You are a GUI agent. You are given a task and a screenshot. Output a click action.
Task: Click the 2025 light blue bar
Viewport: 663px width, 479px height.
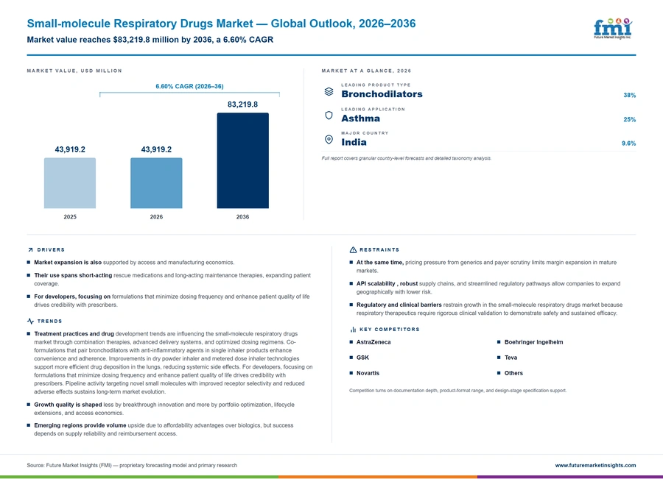click(x=70, y=183)
